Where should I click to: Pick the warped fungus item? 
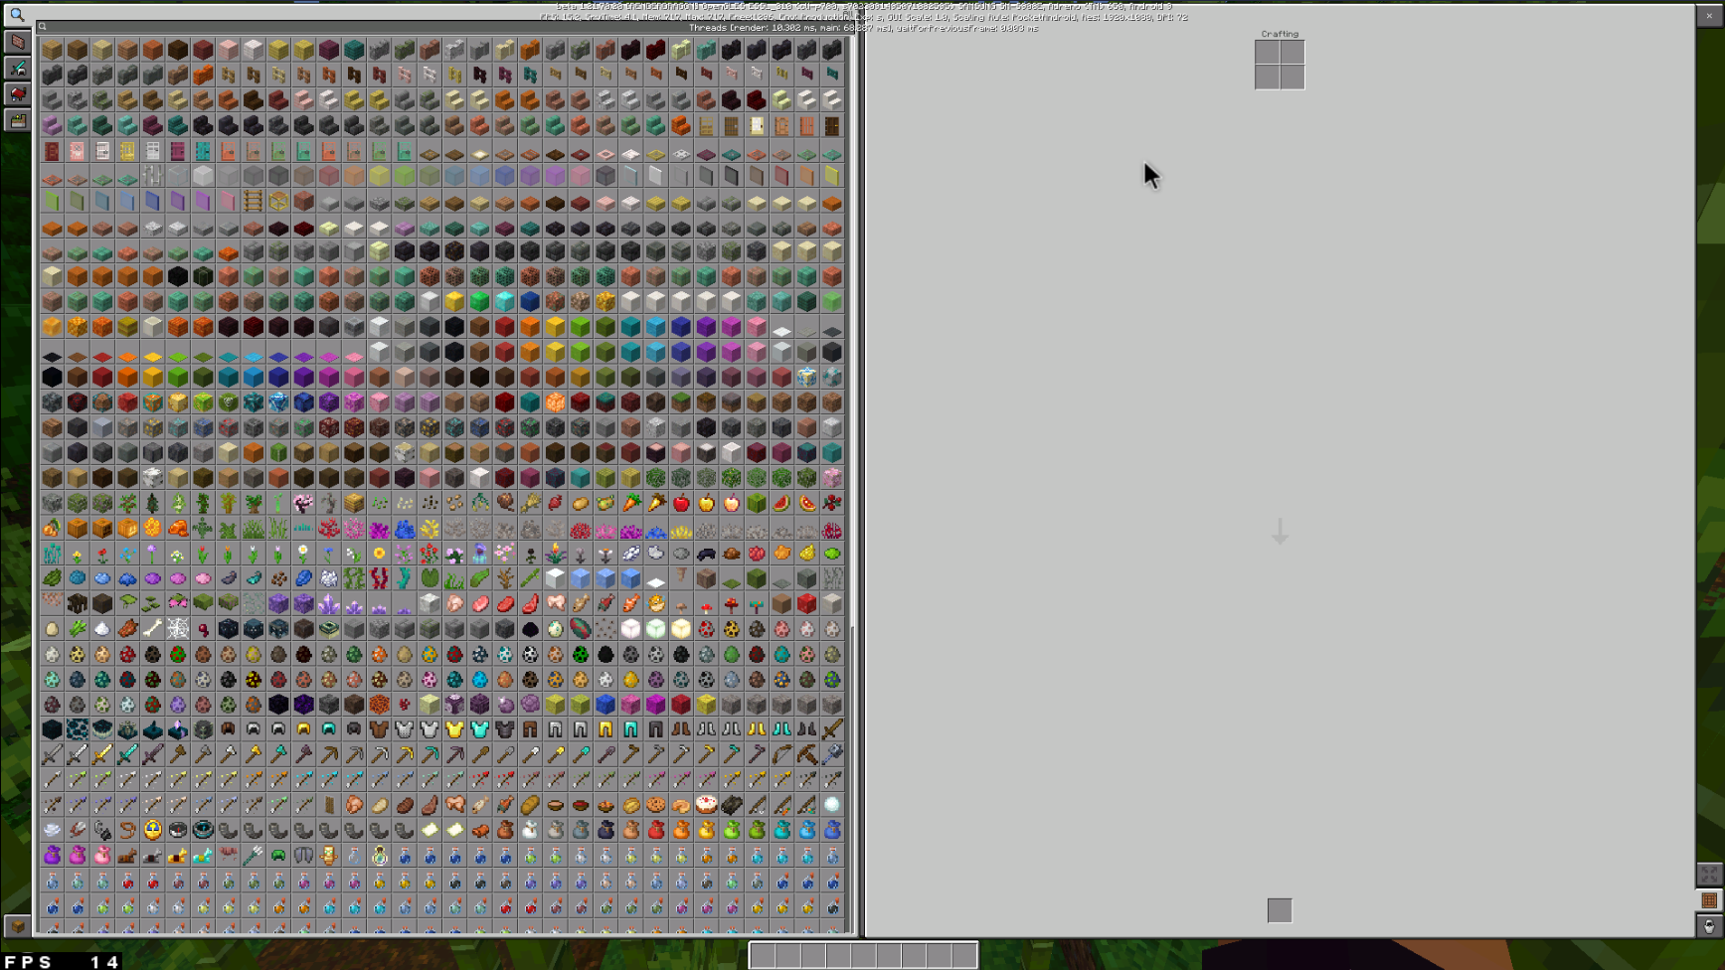pyautogui.click(x=757, y=603)
